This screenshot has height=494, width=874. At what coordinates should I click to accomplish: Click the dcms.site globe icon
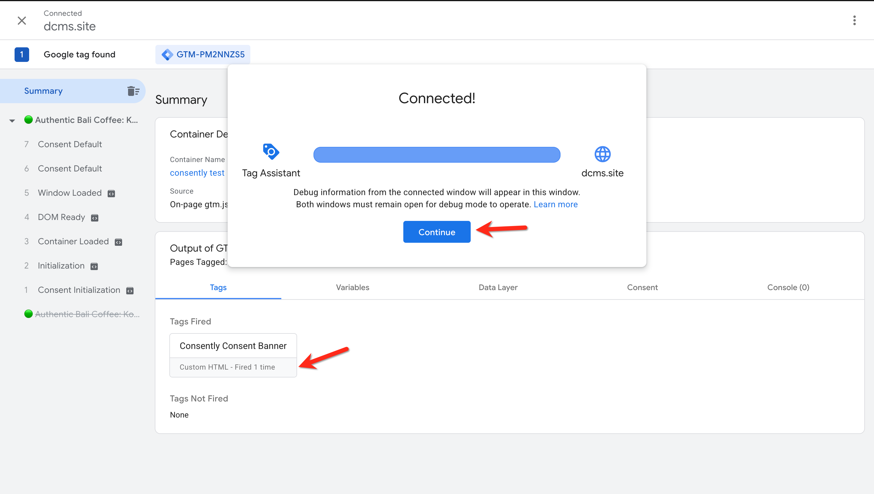[x=602, y=154]
